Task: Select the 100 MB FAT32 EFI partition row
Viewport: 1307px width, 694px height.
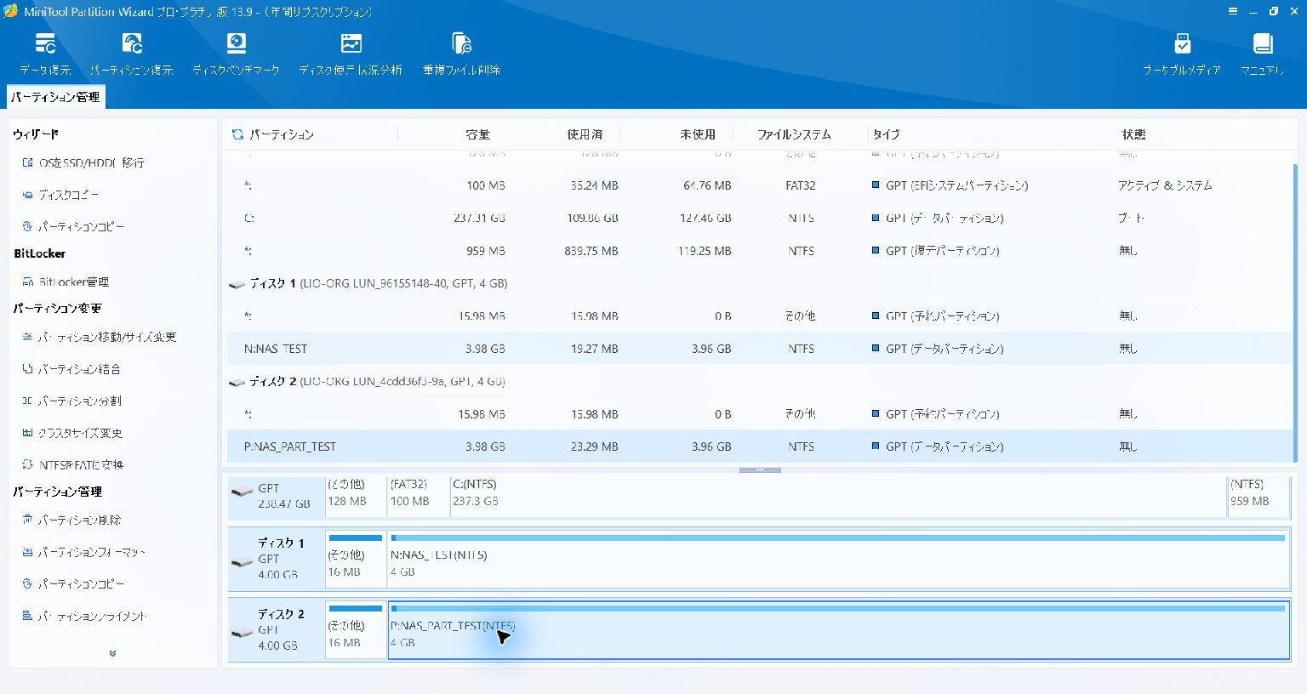Action: click(x=760, y=185)
